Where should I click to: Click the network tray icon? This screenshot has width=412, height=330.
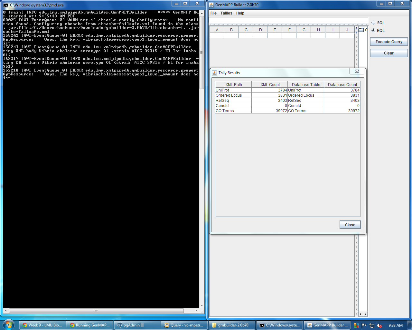[372, 325]
